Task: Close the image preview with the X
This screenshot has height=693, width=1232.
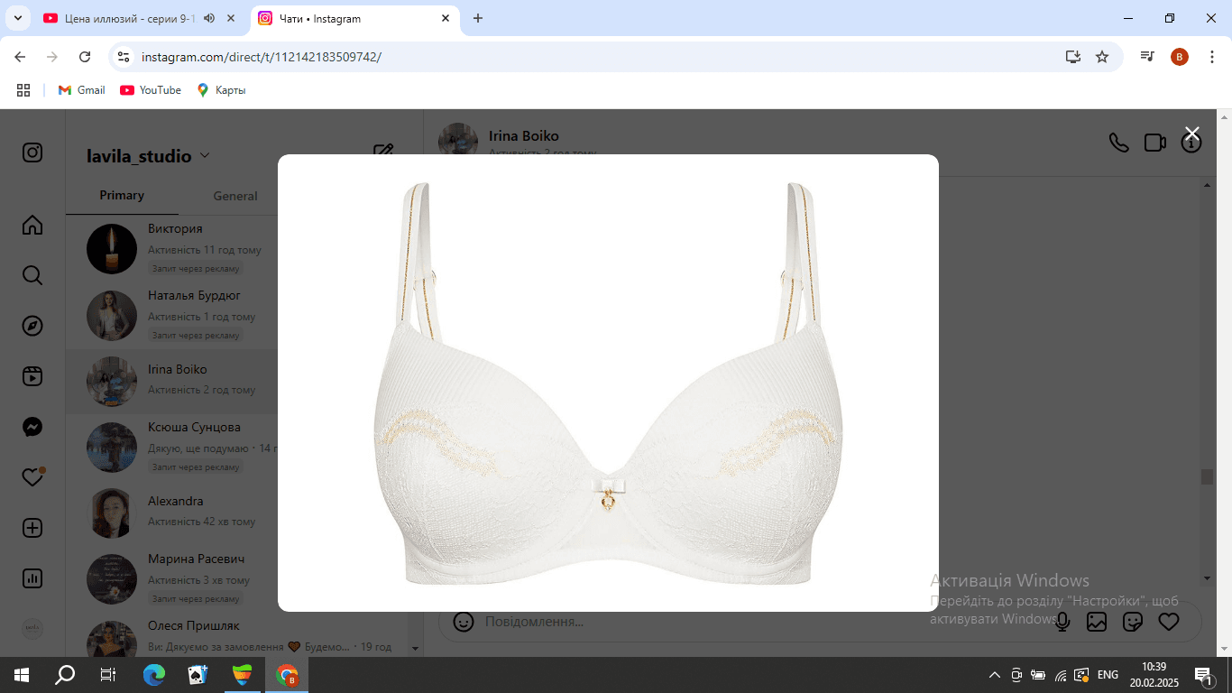Action: [x=1191, y=134]
